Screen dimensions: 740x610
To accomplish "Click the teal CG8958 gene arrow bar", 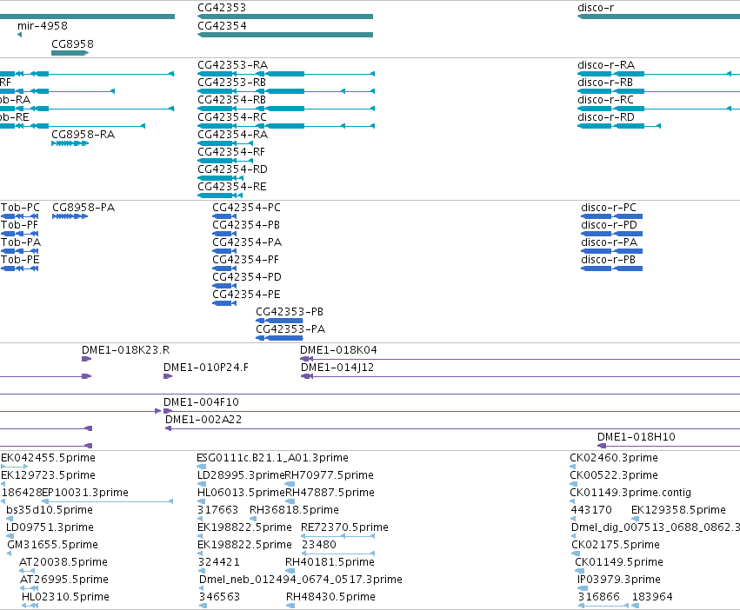I will [70, 53].
